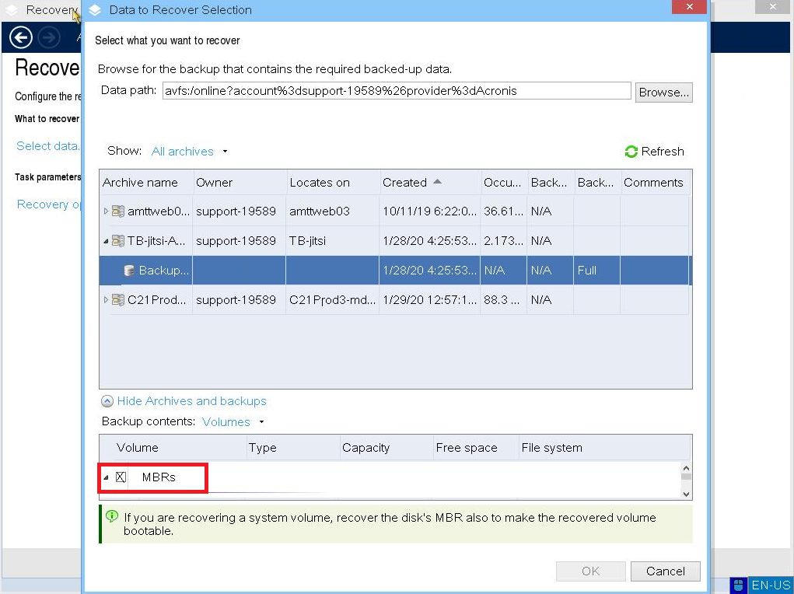Click the C21Prod archive icon

(x=118, y=300)
